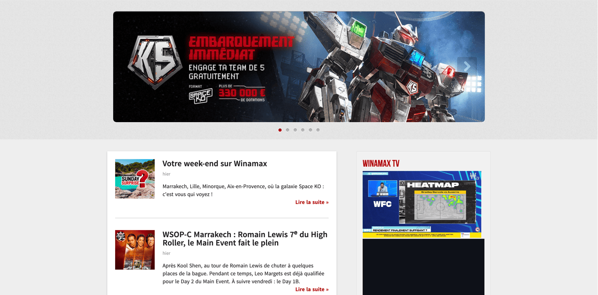Viewport: 598px width, 295px height.
Task: Click the 'Après Kool Shen' excerpt text
Action: 243,274
